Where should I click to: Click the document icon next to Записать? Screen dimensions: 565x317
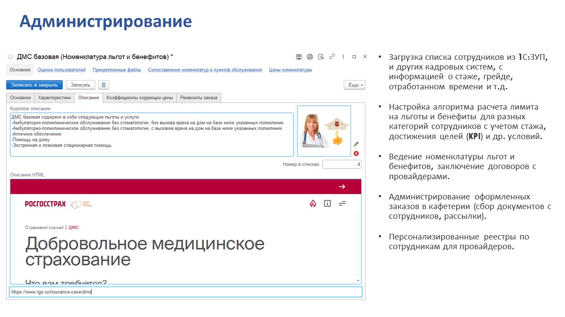(103, 85)
